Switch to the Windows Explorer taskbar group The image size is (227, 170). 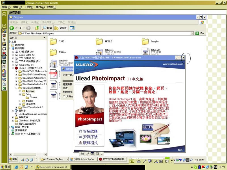point(54,159)
